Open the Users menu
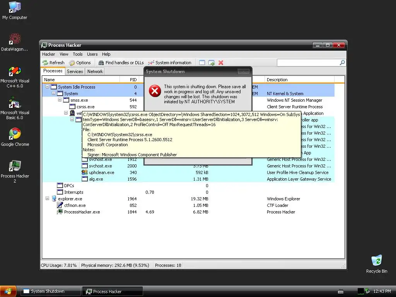 click(x=92, y=54)
